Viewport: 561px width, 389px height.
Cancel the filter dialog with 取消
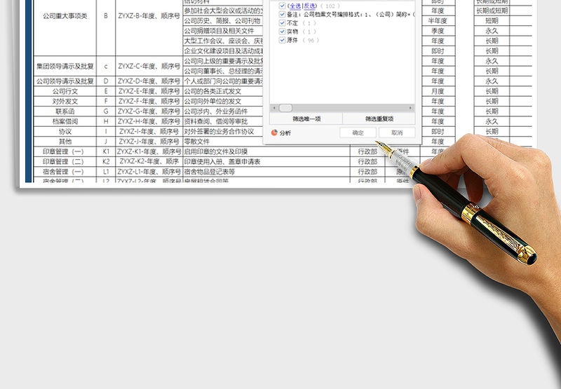tap(397, 132)
